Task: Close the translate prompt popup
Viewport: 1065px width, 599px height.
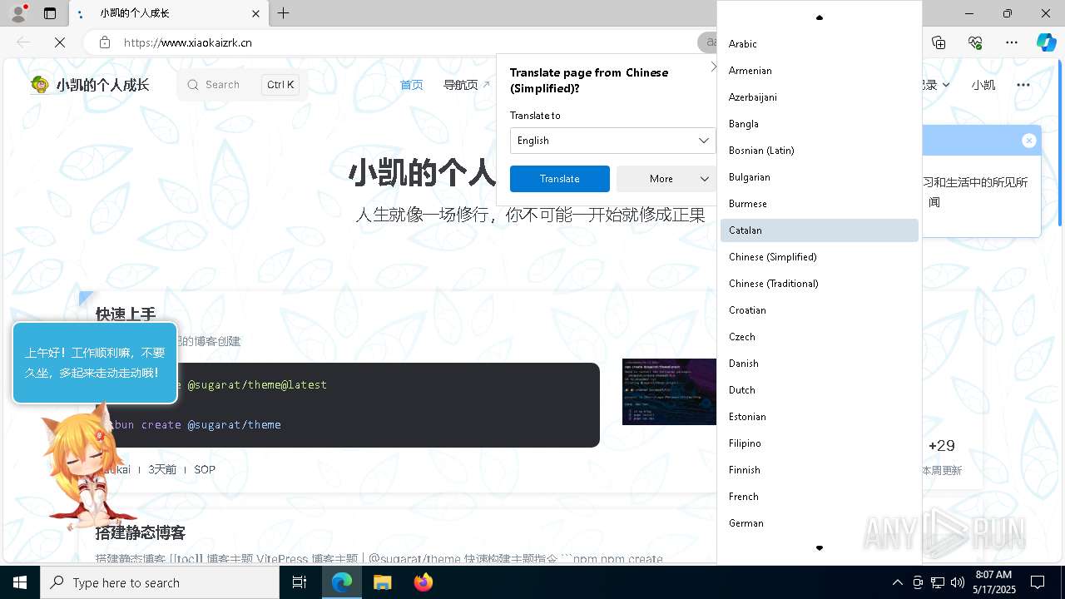Action: pyautogui.click(x=713, y=67)
